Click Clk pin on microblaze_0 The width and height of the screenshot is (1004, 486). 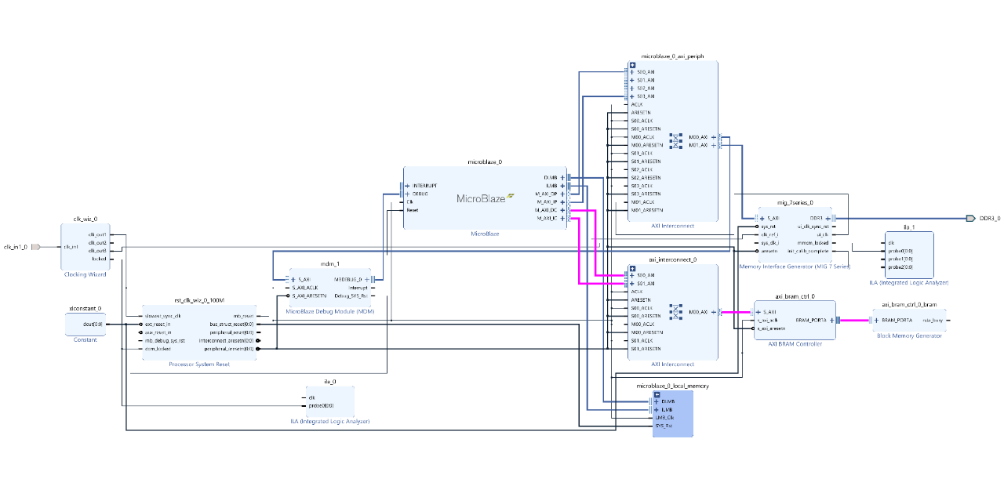click(x=410, y=202)
